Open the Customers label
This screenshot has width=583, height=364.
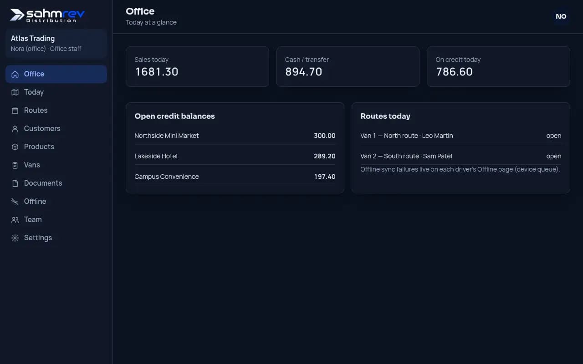[42, 128]
